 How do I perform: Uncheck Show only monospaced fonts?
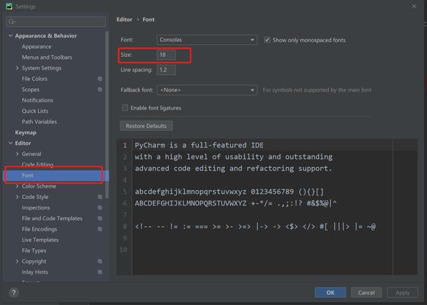coord(267,40)
